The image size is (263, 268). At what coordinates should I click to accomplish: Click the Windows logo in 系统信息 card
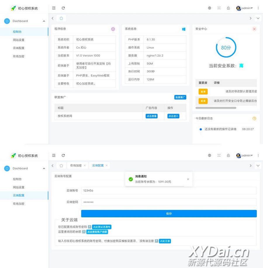tap(184, 29)
